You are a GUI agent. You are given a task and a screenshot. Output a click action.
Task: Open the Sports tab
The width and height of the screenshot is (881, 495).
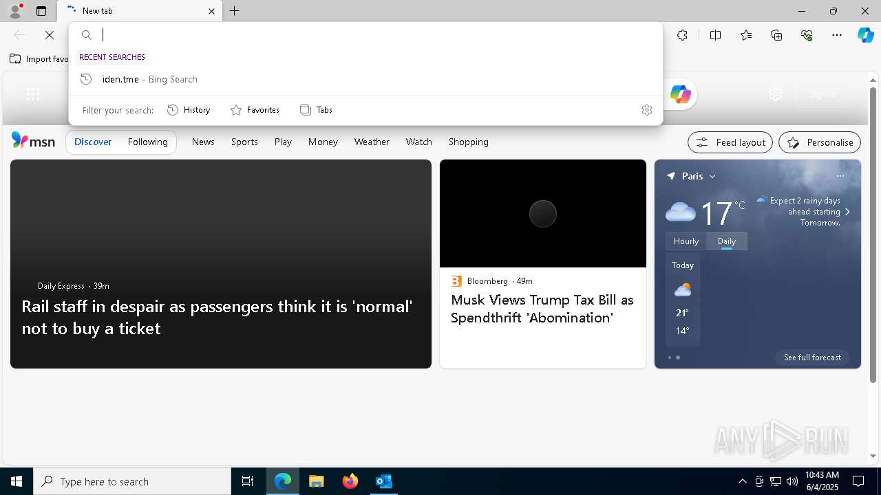coord(244,142)
